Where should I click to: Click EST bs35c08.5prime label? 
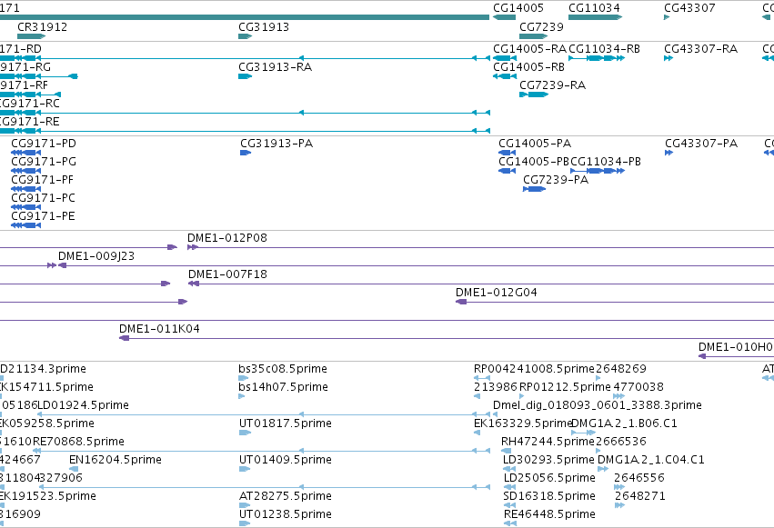tap(283, 369)
